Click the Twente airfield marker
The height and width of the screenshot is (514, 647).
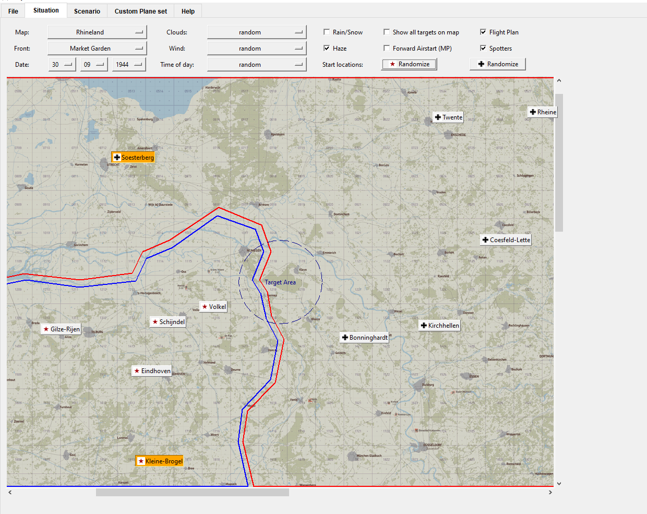coord(448,117)
